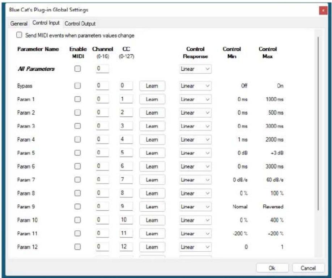Click Learn for Param 12
The height and width of the screenshot is (278, 332).
152,247
